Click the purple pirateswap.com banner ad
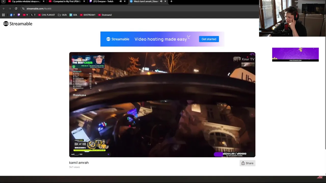Screen dimensions: 326x183 coord(295,54)
